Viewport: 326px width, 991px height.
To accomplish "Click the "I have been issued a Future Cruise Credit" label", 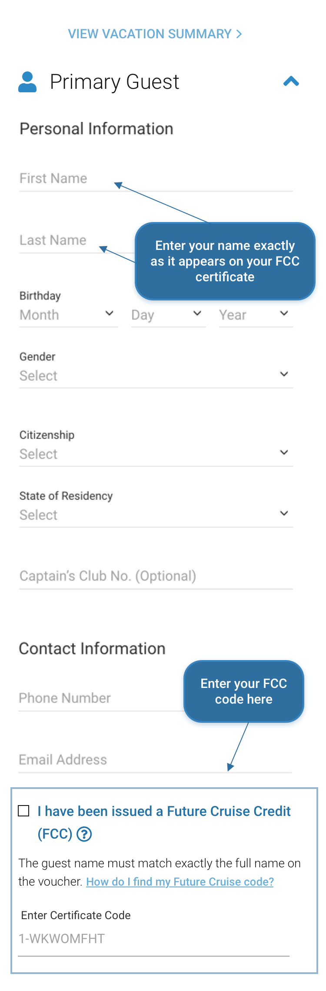I will click(164, 811).
